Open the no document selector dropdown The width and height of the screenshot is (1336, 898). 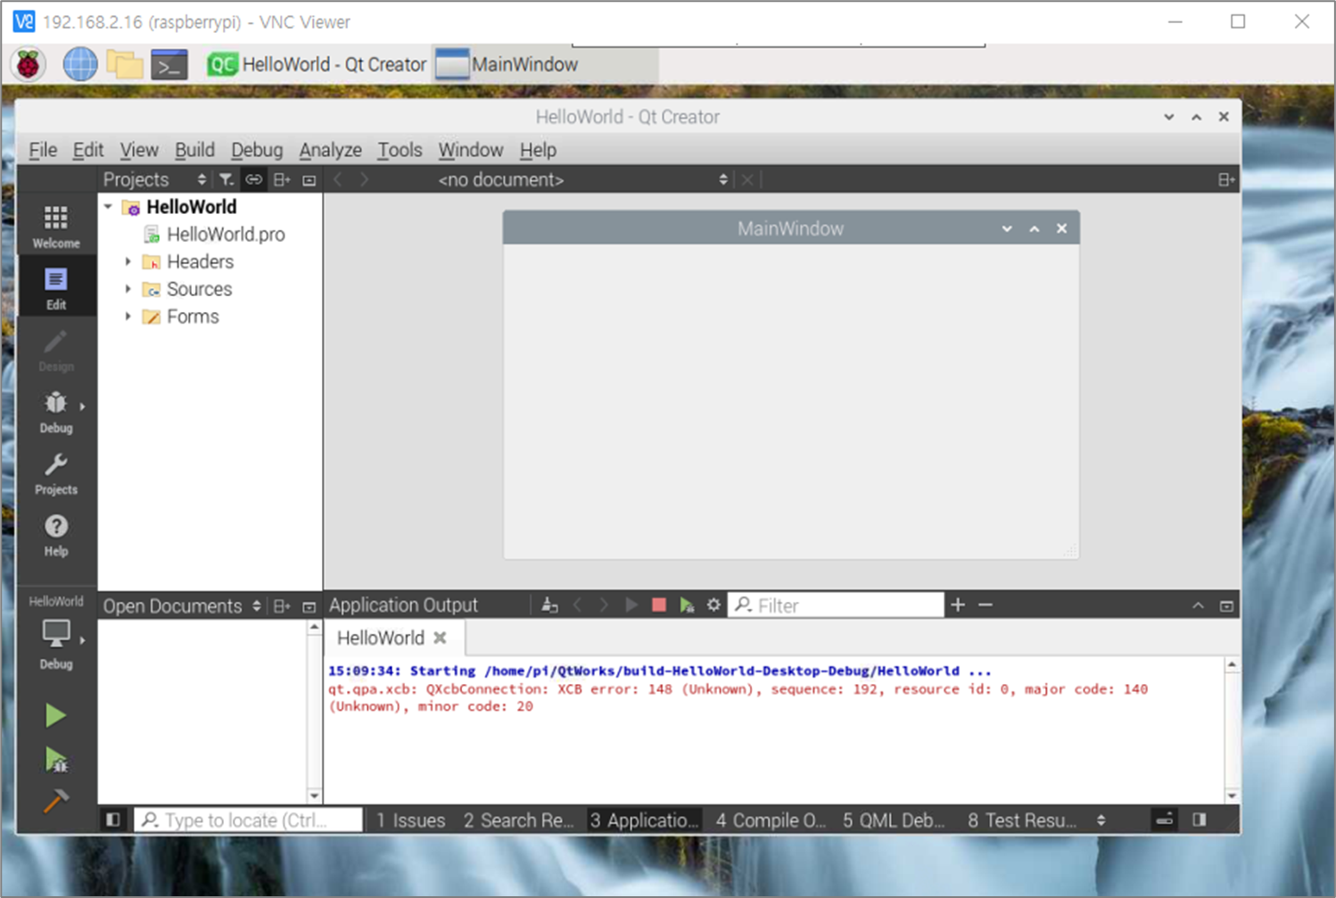click(581, 179)
